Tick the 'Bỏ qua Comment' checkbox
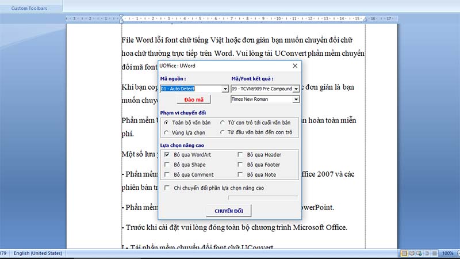The image size is (460, 259). pyautogui.click(x=167, y=174)
